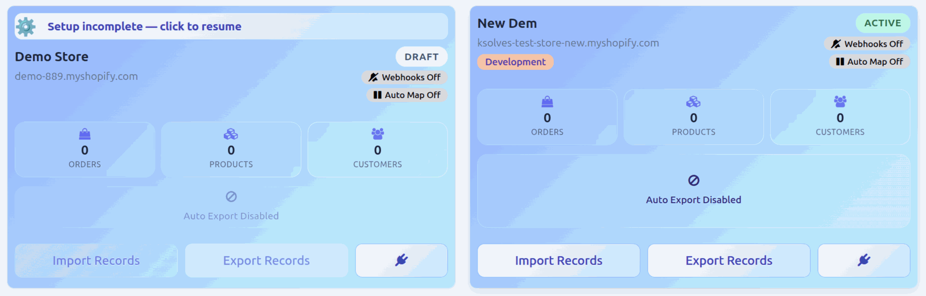926x296 pixels.
Task: Click the 'New Dem' title
Action: pyautogui.click(x=507, y=23)
